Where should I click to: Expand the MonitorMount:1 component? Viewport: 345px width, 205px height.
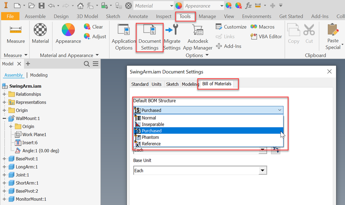(x=4, y=199)
